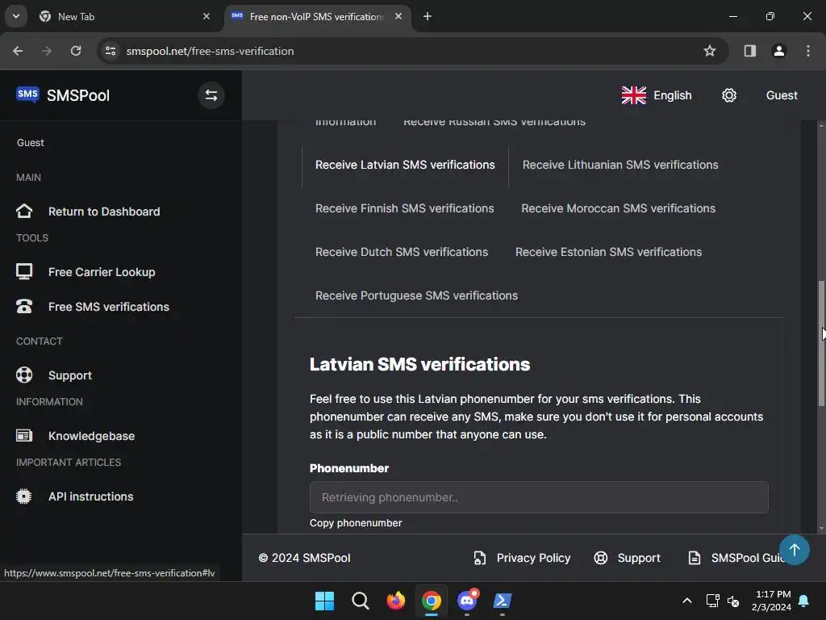Open Return to Dashboard home icon
Viewport: 826px width, 620px height.
(24, 212)
